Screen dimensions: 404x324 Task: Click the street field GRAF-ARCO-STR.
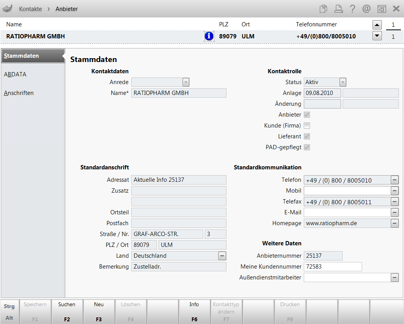(x=167, y=234)
